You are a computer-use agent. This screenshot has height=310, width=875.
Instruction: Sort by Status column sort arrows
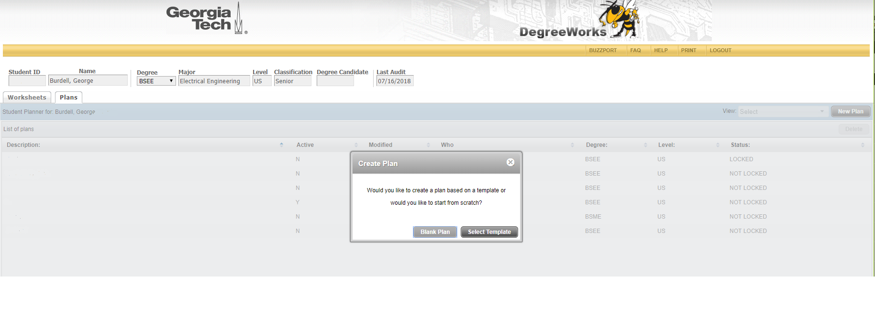point(863,145)
